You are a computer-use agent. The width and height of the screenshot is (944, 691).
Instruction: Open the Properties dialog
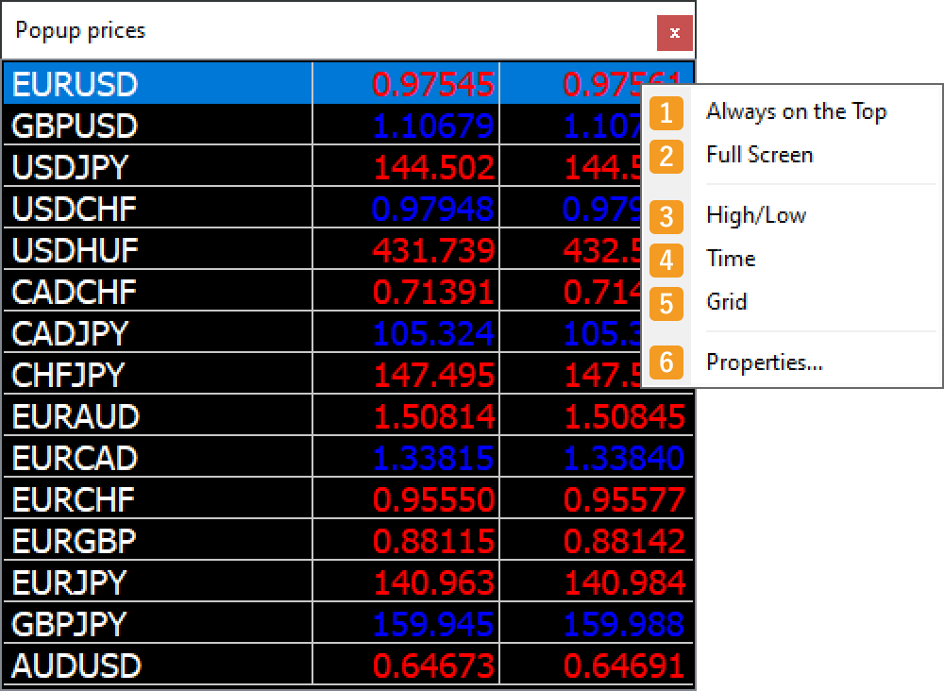point(765,362)
